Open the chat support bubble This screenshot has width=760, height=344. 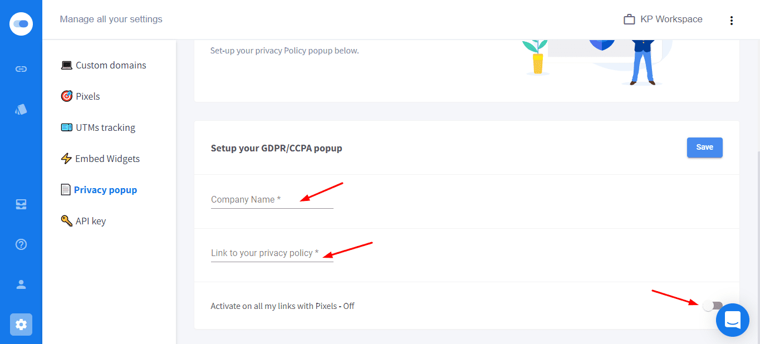(732, 320)
